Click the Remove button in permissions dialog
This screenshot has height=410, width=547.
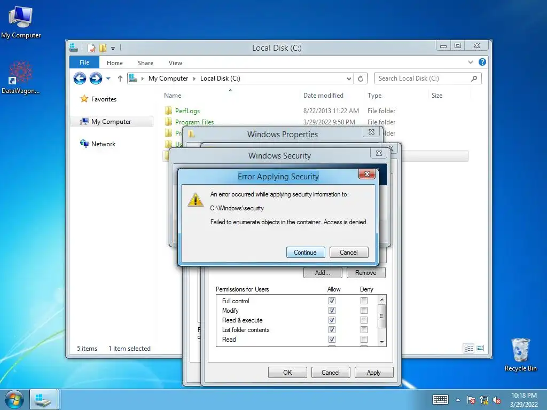(x=365, y=273)
